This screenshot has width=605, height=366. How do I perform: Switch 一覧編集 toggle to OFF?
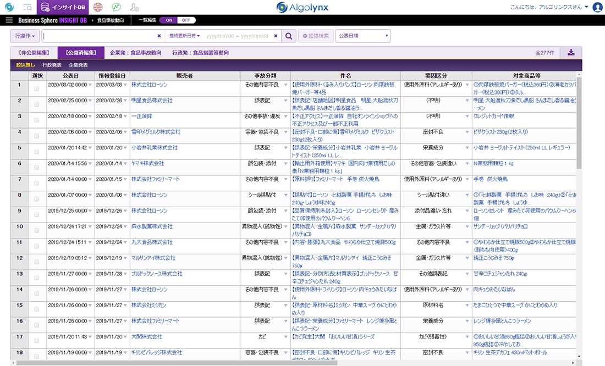click(x=186, y=20)
